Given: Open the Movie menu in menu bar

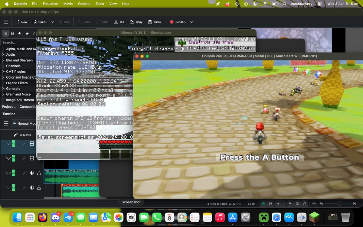Looking at the screenshot, I should click(x=68, y=4).
